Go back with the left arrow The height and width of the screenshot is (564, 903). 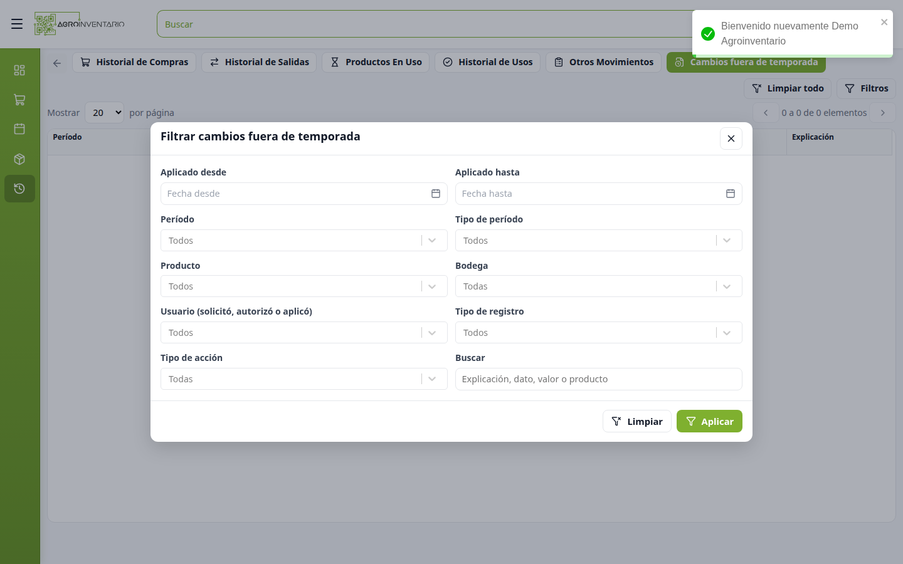[57, 63]
